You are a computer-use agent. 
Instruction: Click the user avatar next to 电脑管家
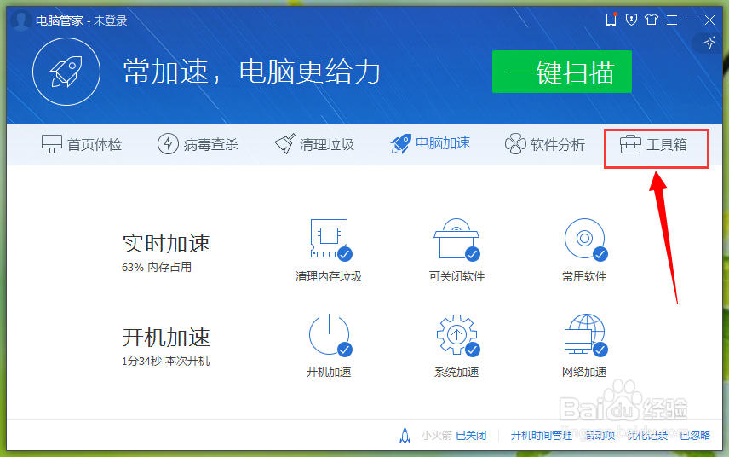point(21,20)
